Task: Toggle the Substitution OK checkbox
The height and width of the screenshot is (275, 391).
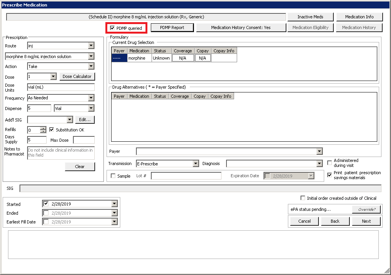Action: [x=52, y=129]
